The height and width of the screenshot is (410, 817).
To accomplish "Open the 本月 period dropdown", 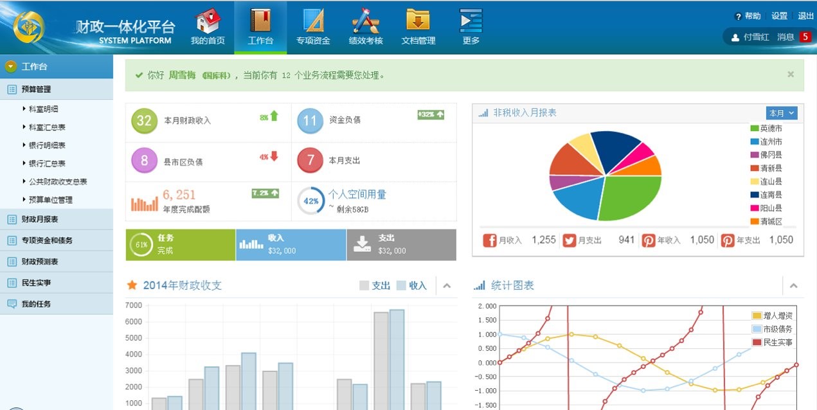I will click(x=781, y=113).
